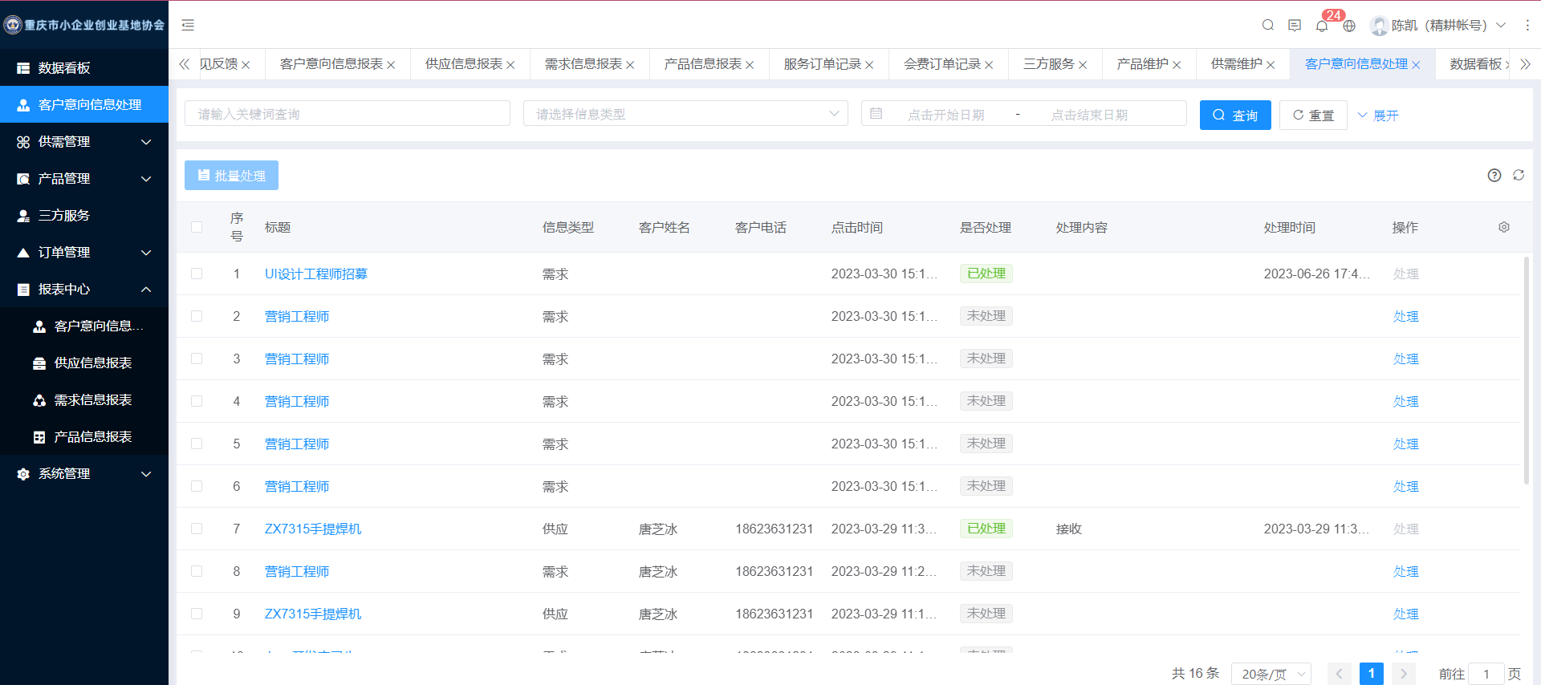Check the checkbox for row 3

[x=197, y=359]
